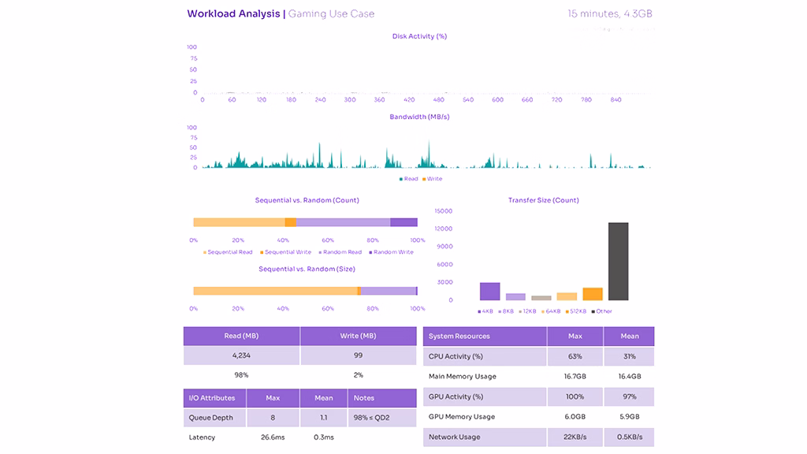Select the Random Write legend entry
Image resolution: width=807 pixels, height=454 pixels.
[x=391, y=252]
